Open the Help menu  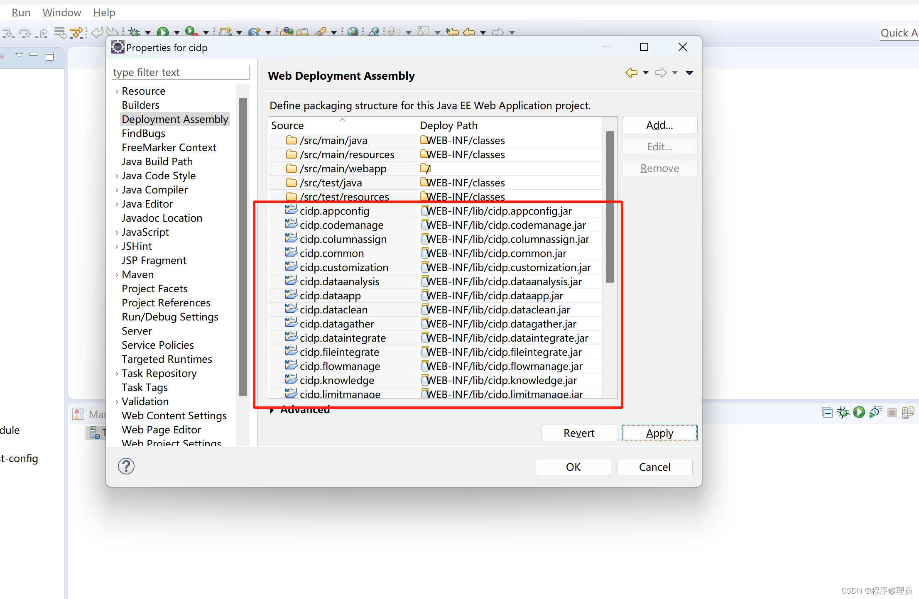tap(104, 13)
